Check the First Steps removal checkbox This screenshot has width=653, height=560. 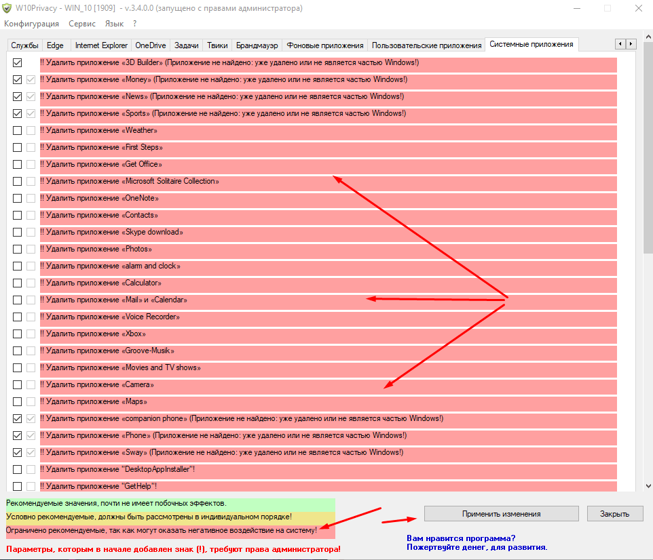click(17, 147)
